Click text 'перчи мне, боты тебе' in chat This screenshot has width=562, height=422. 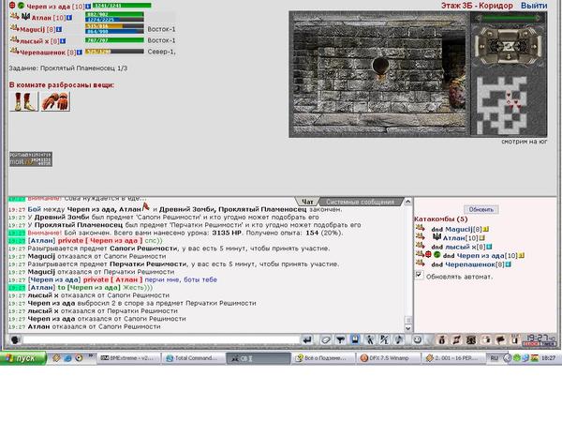181,279
